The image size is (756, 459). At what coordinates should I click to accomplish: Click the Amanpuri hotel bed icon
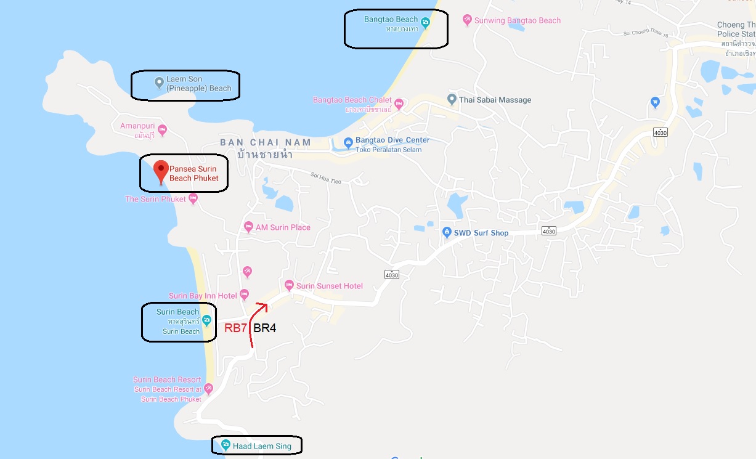click(x=162, y=129)
